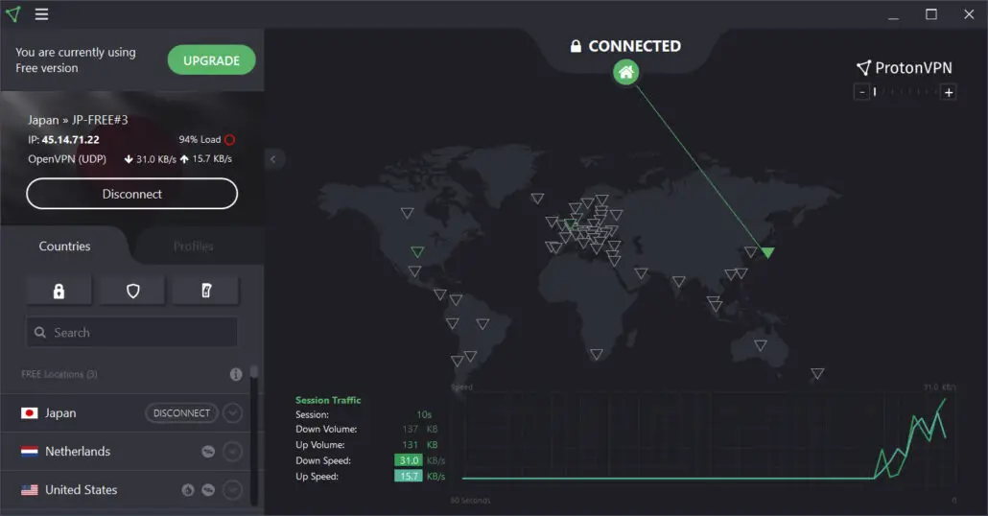Click the lock icon beside CONNECTED
The image size is (988, 516).
click(x=576, y=46)
